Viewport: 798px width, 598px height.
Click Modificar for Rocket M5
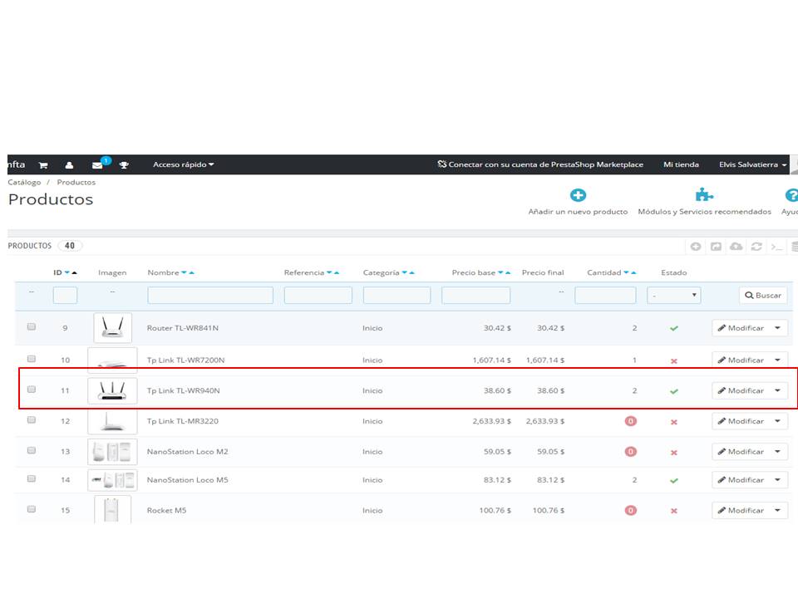click(x=741, y=511)
